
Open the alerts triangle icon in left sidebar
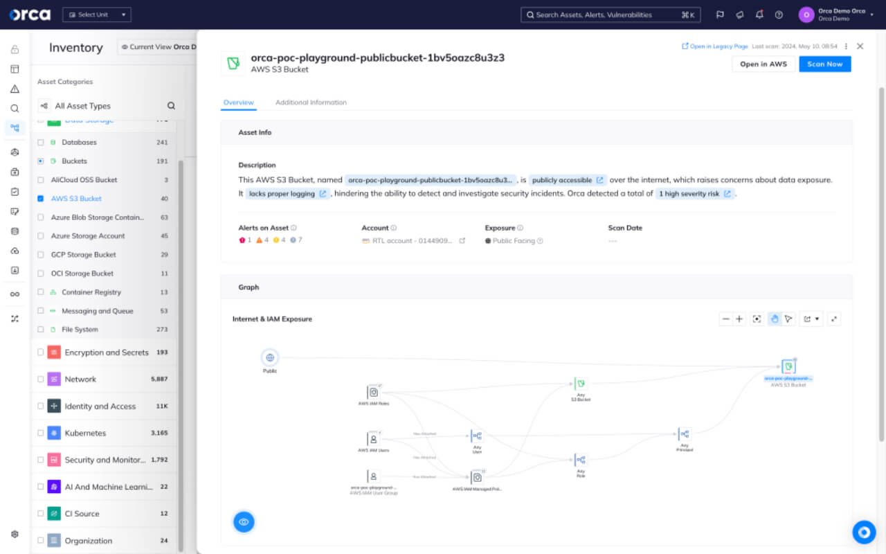pos(15,89)
